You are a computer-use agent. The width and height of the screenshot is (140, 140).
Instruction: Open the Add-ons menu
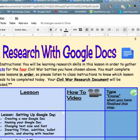[23, 23]
